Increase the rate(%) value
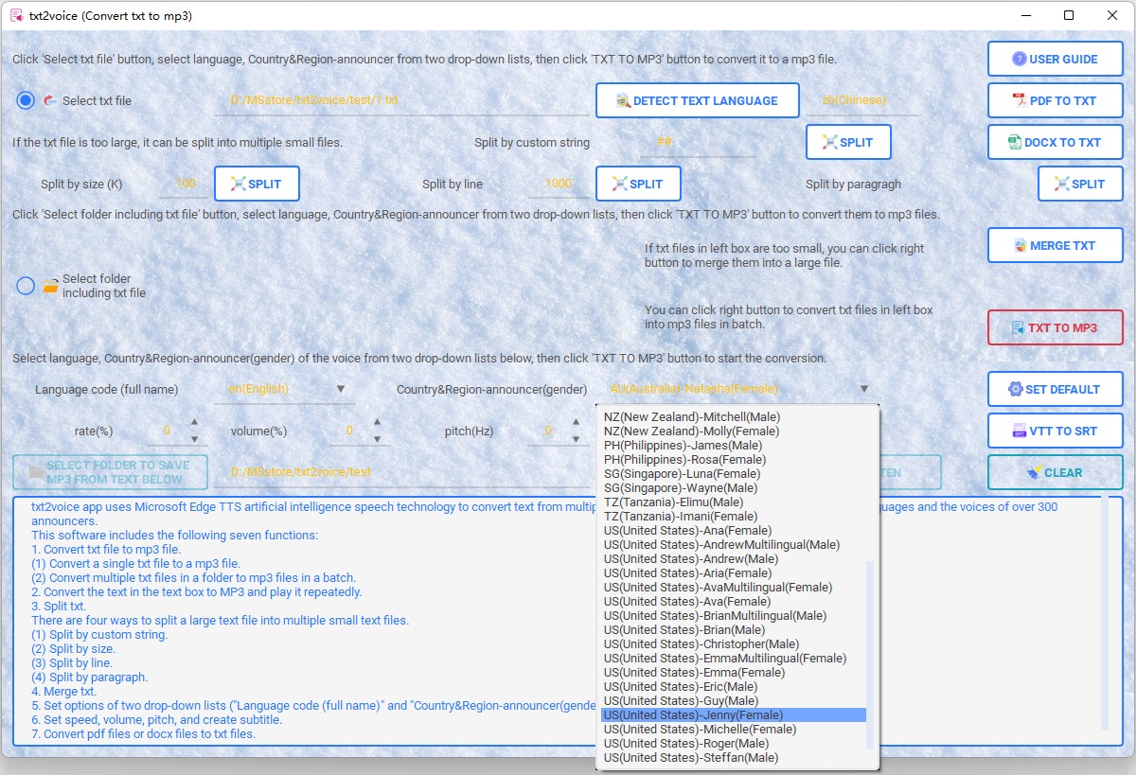Screen dimensions: 1136x775 [194, 423]
